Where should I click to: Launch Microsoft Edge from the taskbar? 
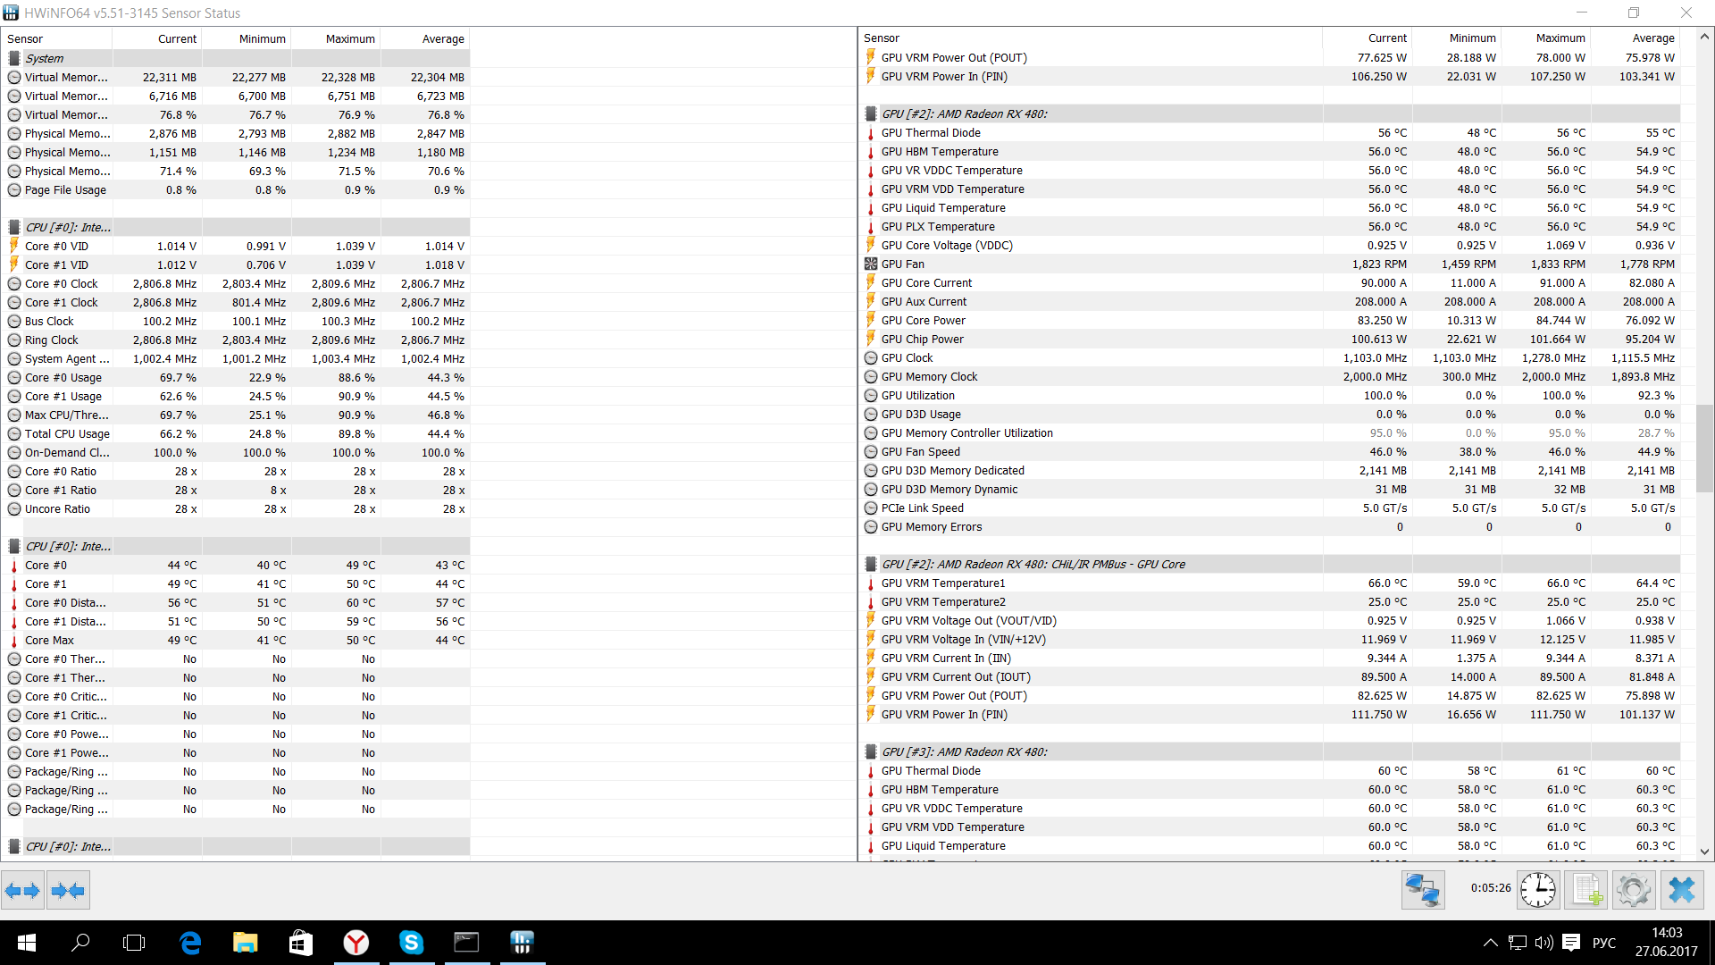coord(190,943)
